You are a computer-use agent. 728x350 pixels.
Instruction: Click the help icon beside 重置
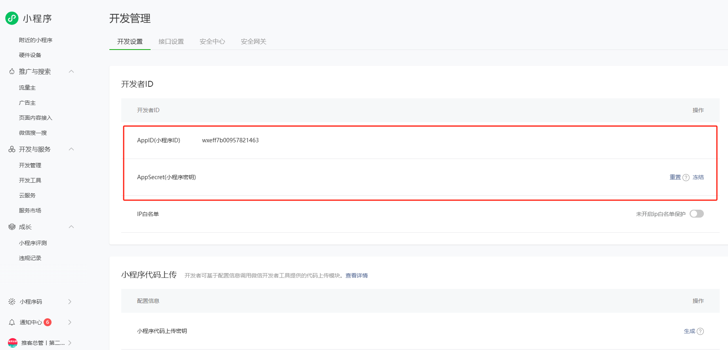click(686, 178)
